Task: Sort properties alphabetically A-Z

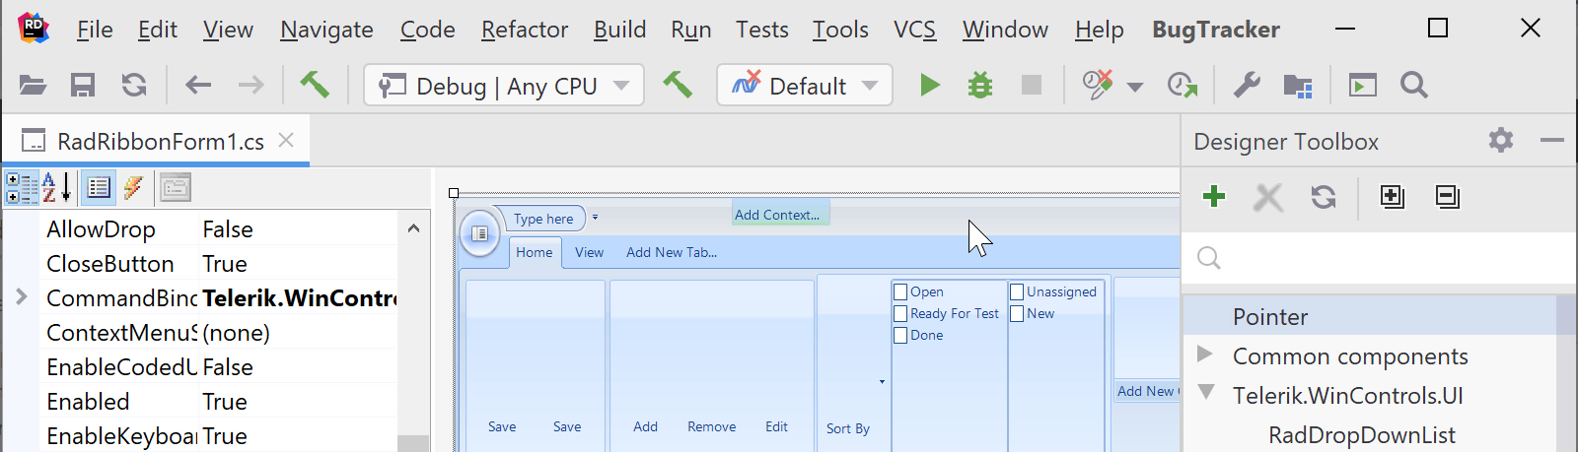Action: (56, 187)
